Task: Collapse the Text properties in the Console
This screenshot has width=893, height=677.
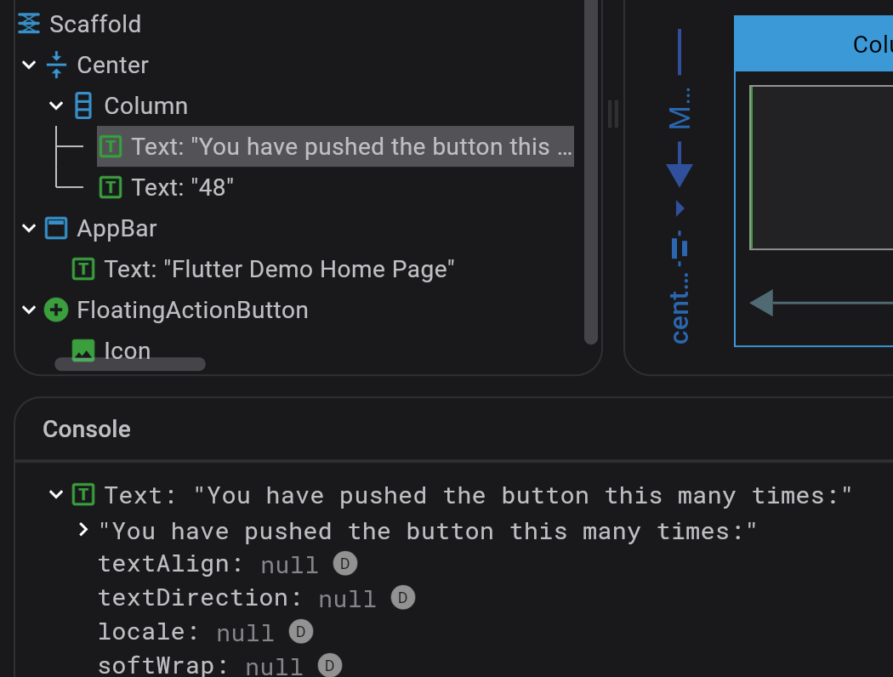Action: tap(55, 494)
